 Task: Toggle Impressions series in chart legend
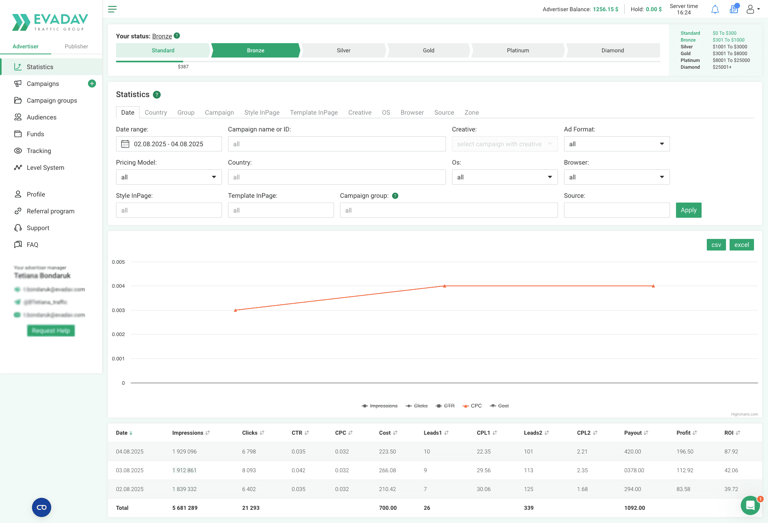click(379, 406)
